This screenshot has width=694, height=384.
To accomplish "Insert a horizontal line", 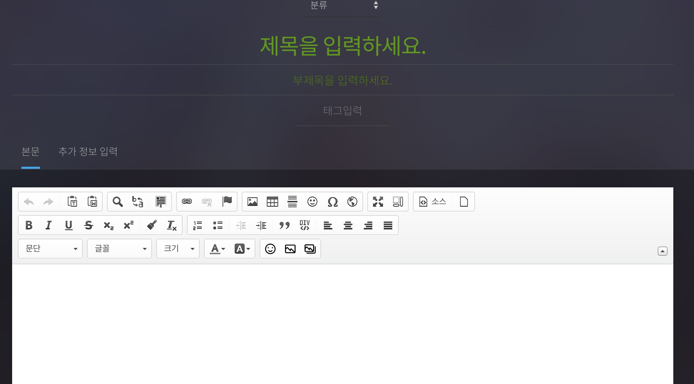I will tap(292, 202).
